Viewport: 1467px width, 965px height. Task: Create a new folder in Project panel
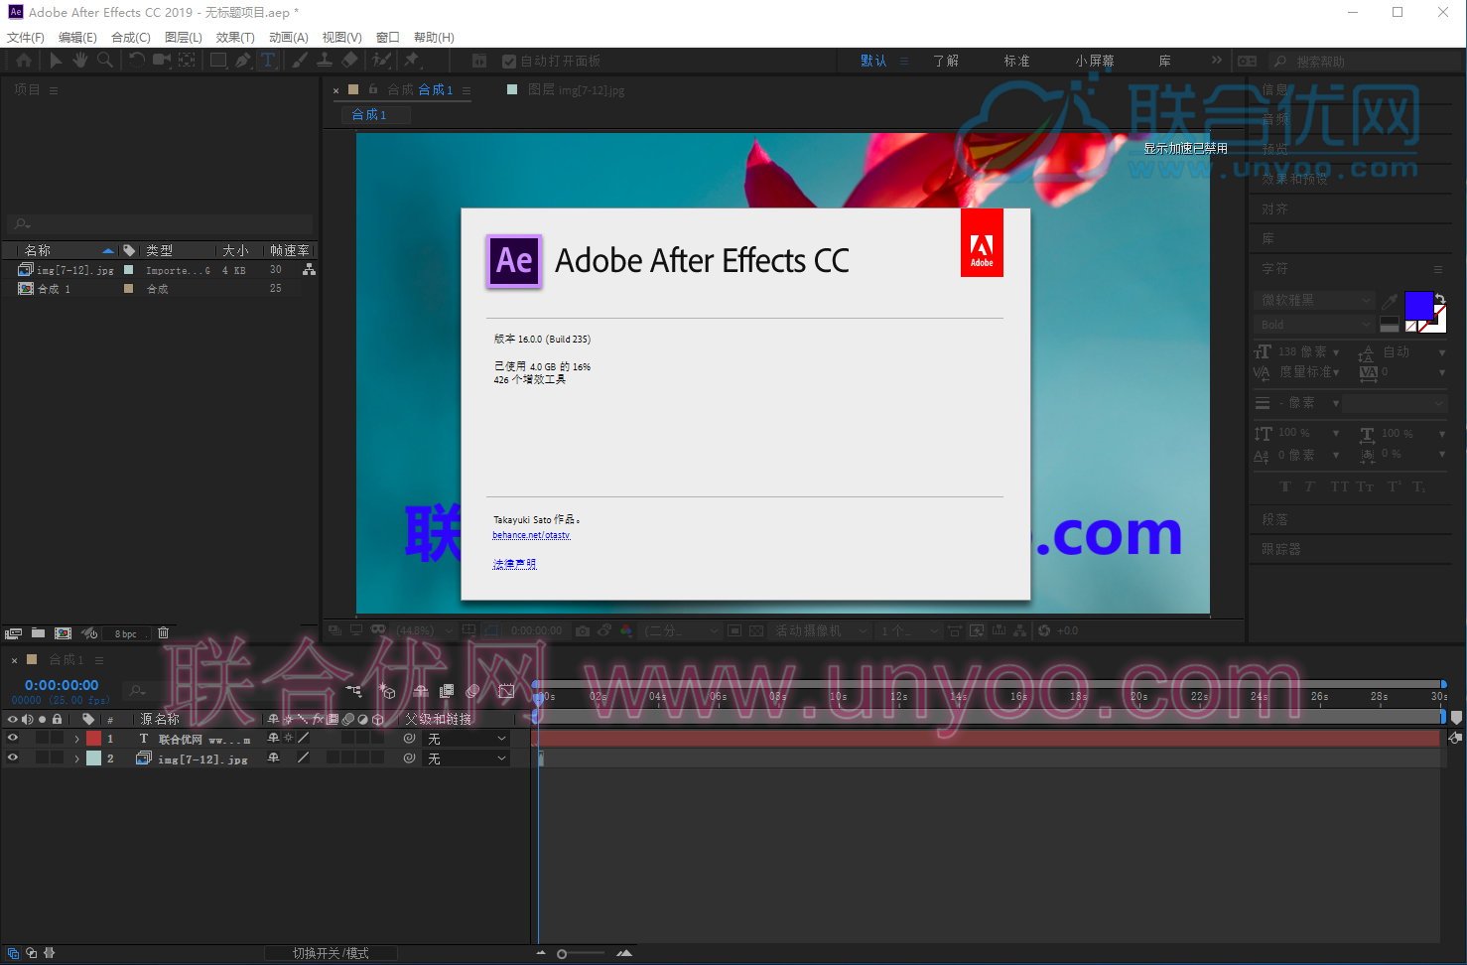[x=38, y=633]
